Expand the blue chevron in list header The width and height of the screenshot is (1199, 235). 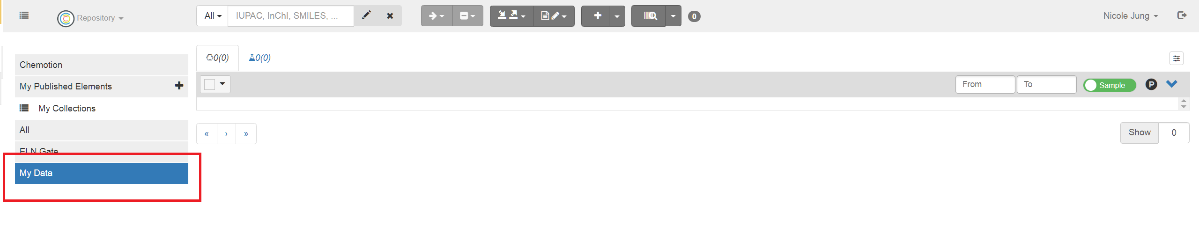1172,84
